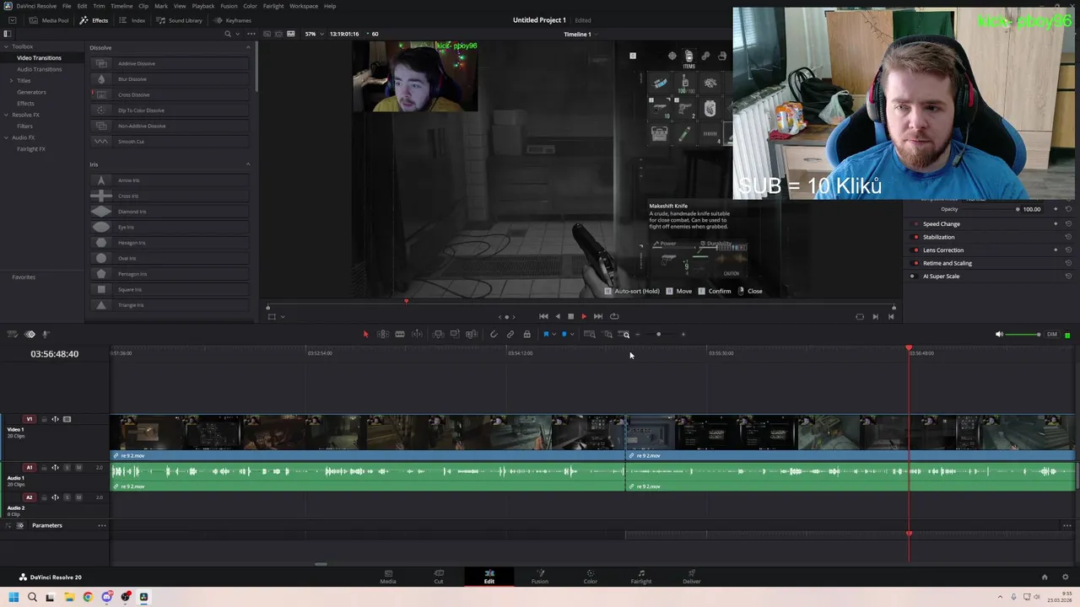Viewport: 1080px width, 607px height.
Task: Add a blue flag to the clip
Action: point(546,334)
